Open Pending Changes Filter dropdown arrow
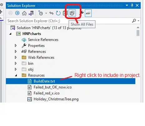This screenshot has height=126, width=145. tap(46, 13)
